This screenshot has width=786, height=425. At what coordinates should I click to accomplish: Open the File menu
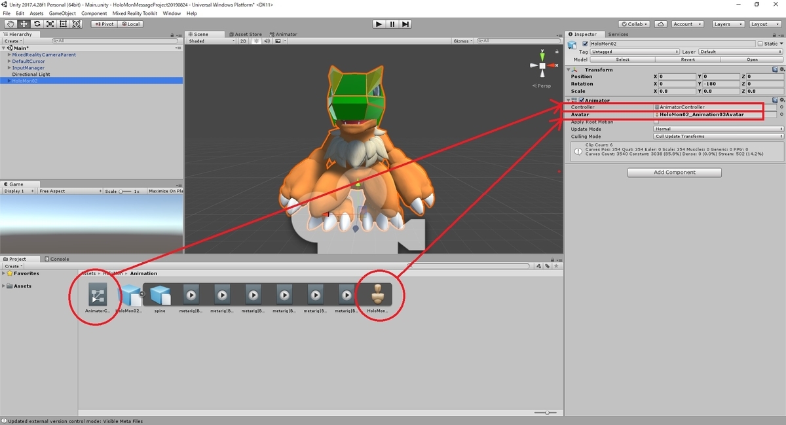tap(7, 13)
